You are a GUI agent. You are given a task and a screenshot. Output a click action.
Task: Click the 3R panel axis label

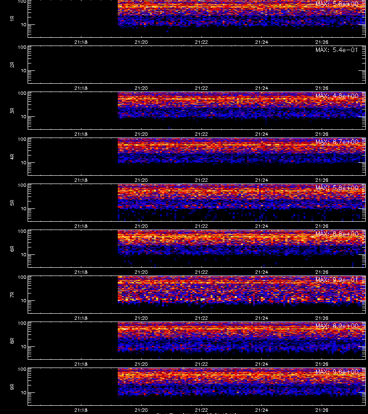[12, 110]
